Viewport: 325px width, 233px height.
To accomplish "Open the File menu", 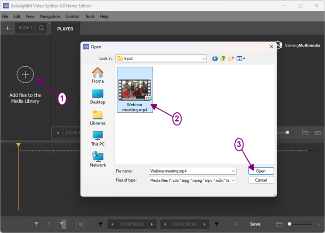I will [5, 16].
